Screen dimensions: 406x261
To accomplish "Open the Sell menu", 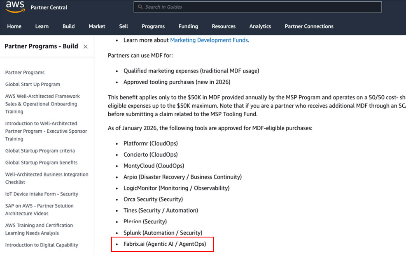I will coord(124,26).
